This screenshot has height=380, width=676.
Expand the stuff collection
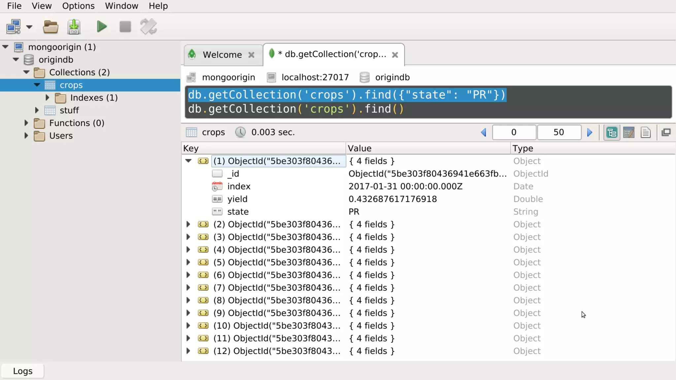[37, 110]
